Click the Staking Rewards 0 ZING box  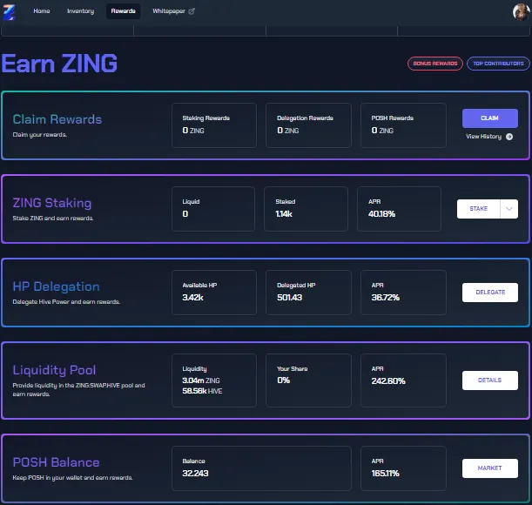[214, 125]
